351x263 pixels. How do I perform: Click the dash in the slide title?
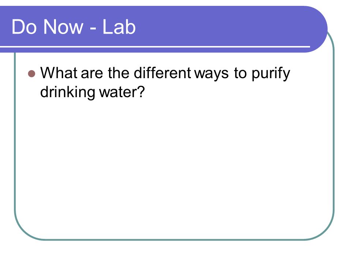[93, 29]
